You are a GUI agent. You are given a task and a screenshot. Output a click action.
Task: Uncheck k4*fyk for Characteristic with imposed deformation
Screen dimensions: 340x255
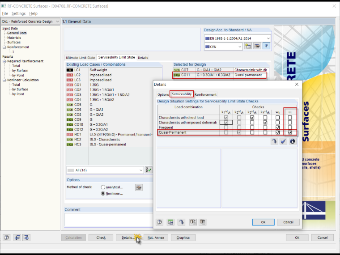265,123
